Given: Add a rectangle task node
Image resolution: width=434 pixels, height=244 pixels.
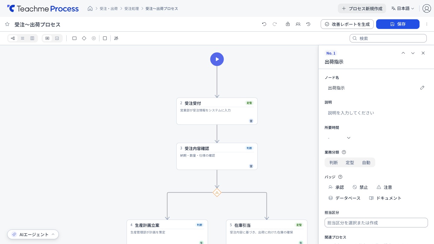Looking at the screenshot, I should [x=74, y=38].
